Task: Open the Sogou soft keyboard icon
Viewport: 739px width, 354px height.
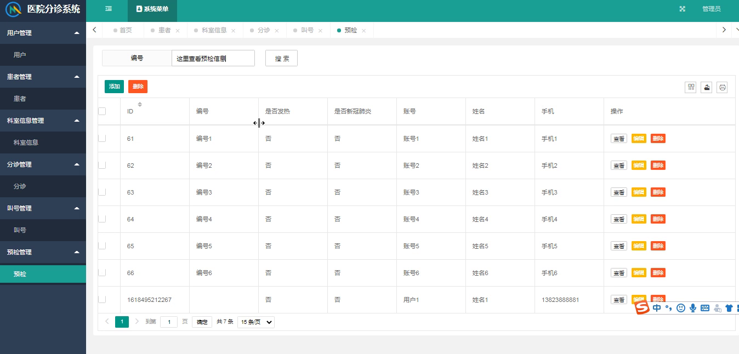Action: 705,308
